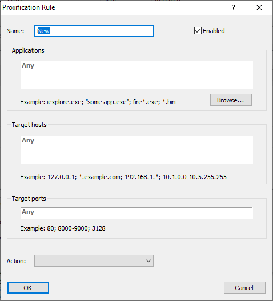Viewport: 273px width, 301px height.
Task: Click the Applications example text iexplore.exe
Action: (x=65, y=102)
